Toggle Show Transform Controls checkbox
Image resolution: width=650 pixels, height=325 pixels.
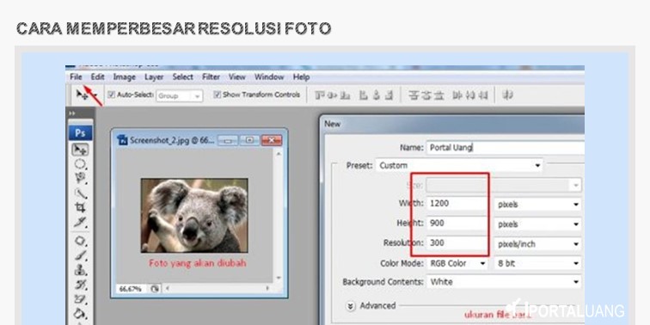217,95
